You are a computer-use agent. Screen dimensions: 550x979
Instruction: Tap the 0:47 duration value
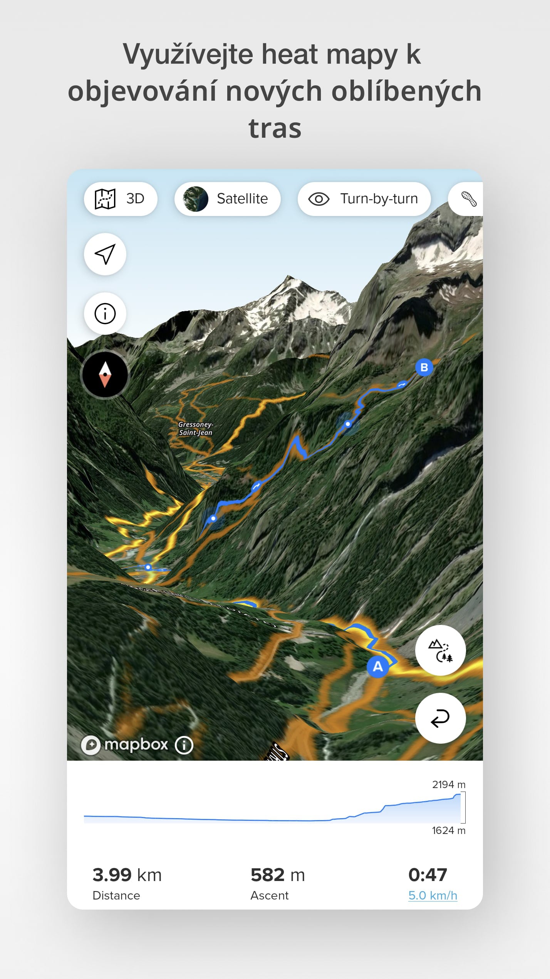coord(428,875)
